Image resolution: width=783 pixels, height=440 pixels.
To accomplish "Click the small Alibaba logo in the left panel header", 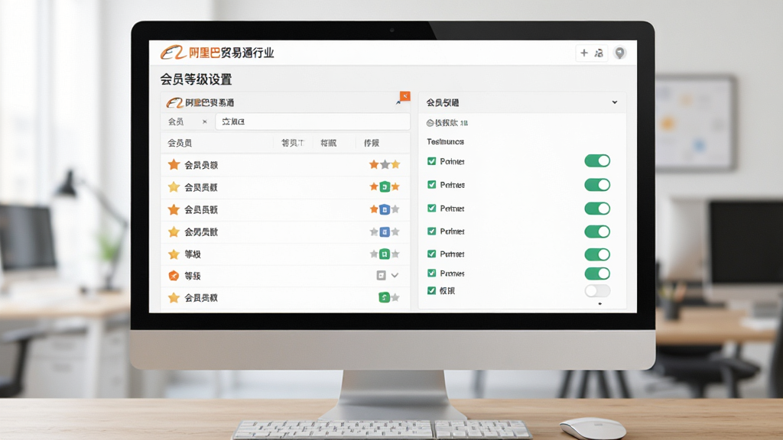I will 175,103.
